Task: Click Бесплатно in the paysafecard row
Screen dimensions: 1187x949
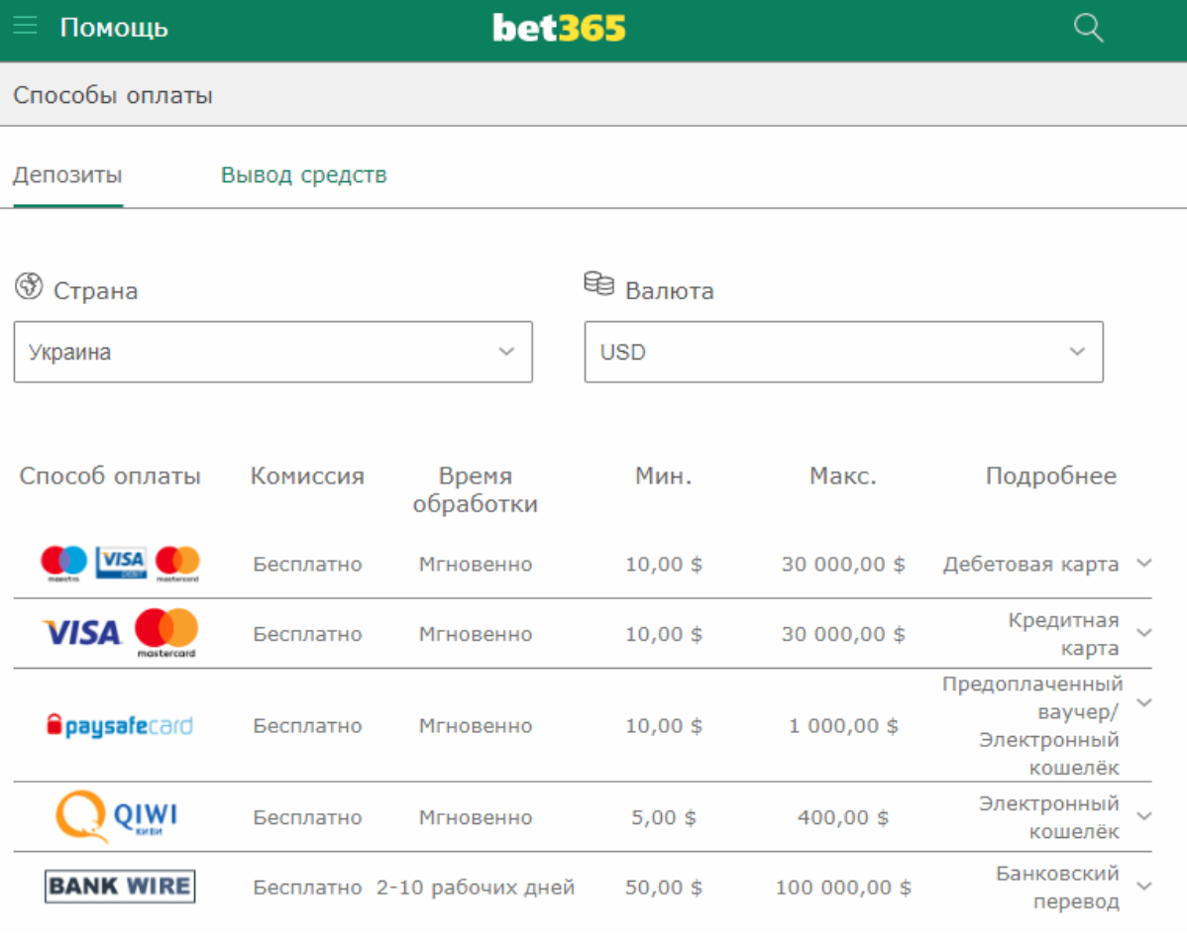Action: [x=307, y=726]
